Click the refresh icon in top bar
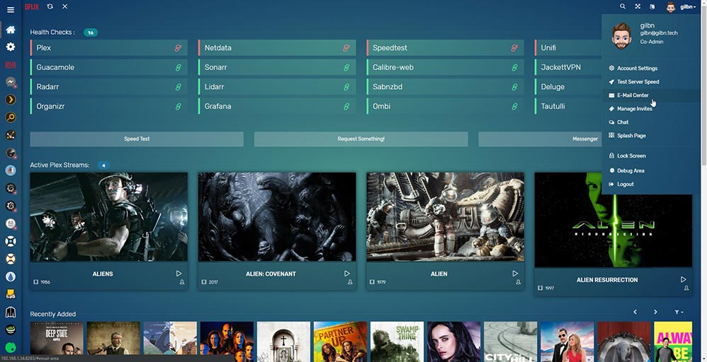 tap(50, 6)
